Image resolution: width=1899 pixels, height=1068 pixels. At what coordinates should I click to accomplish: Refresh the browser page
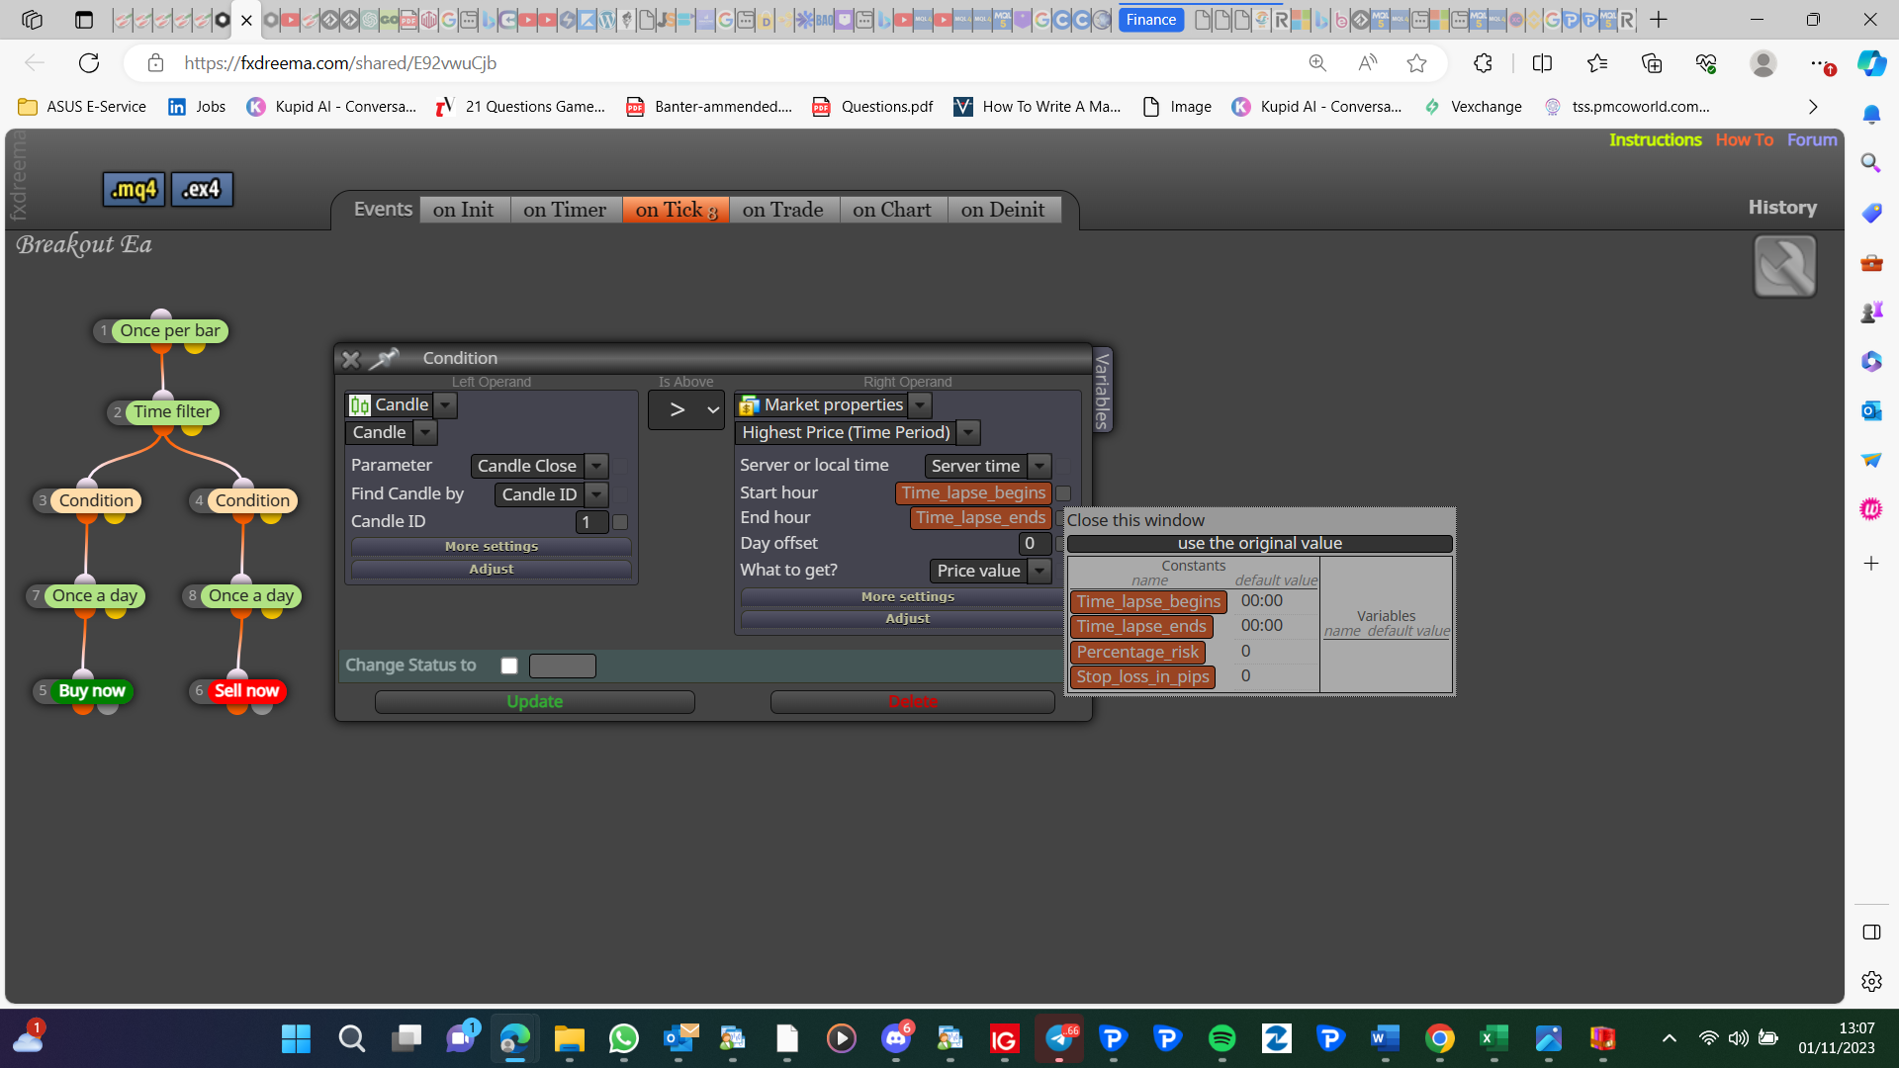click(89, 63)
